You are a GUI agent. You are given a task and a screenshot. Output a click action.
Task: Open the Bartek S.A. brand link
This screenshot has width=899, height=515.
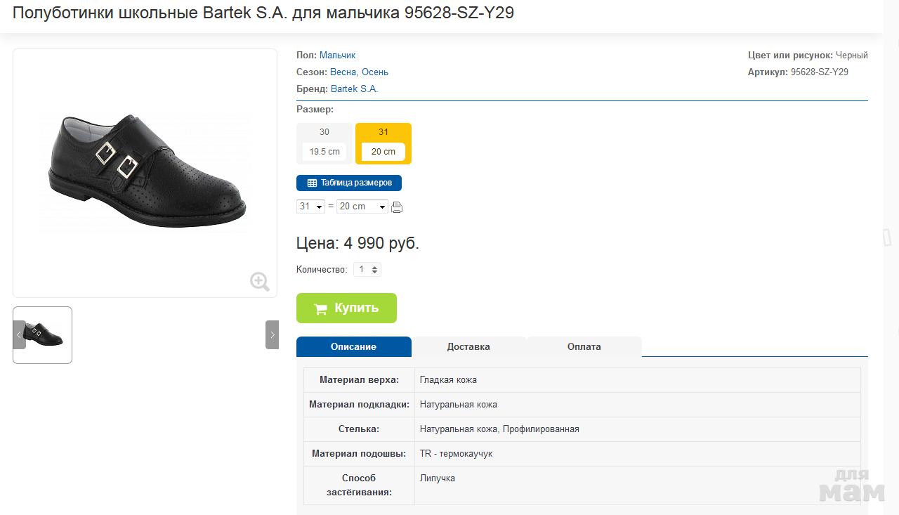[354, 89]
